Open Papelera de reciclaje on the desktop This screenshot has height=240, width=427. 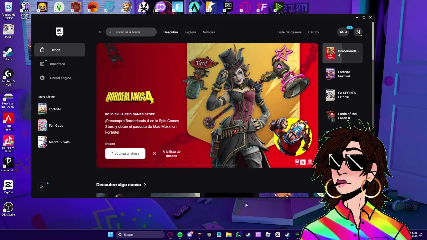coord(8,11)
